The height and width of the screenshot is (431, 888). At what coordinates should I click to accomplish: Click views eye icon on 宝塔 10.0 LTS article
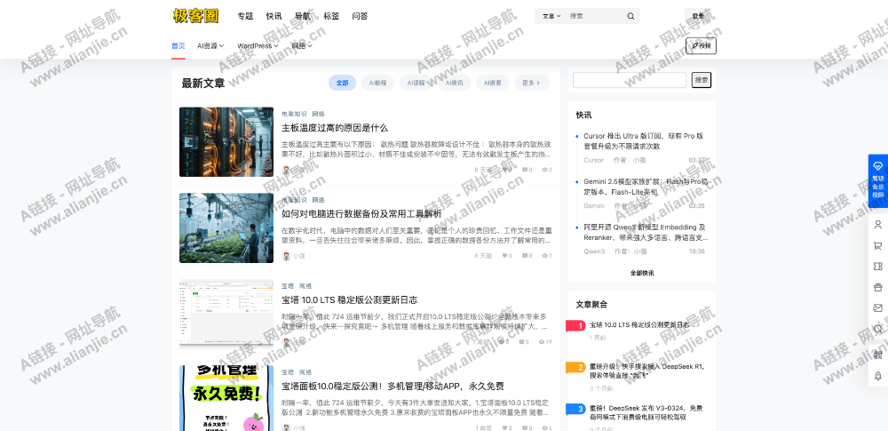(x=542, y=342)
